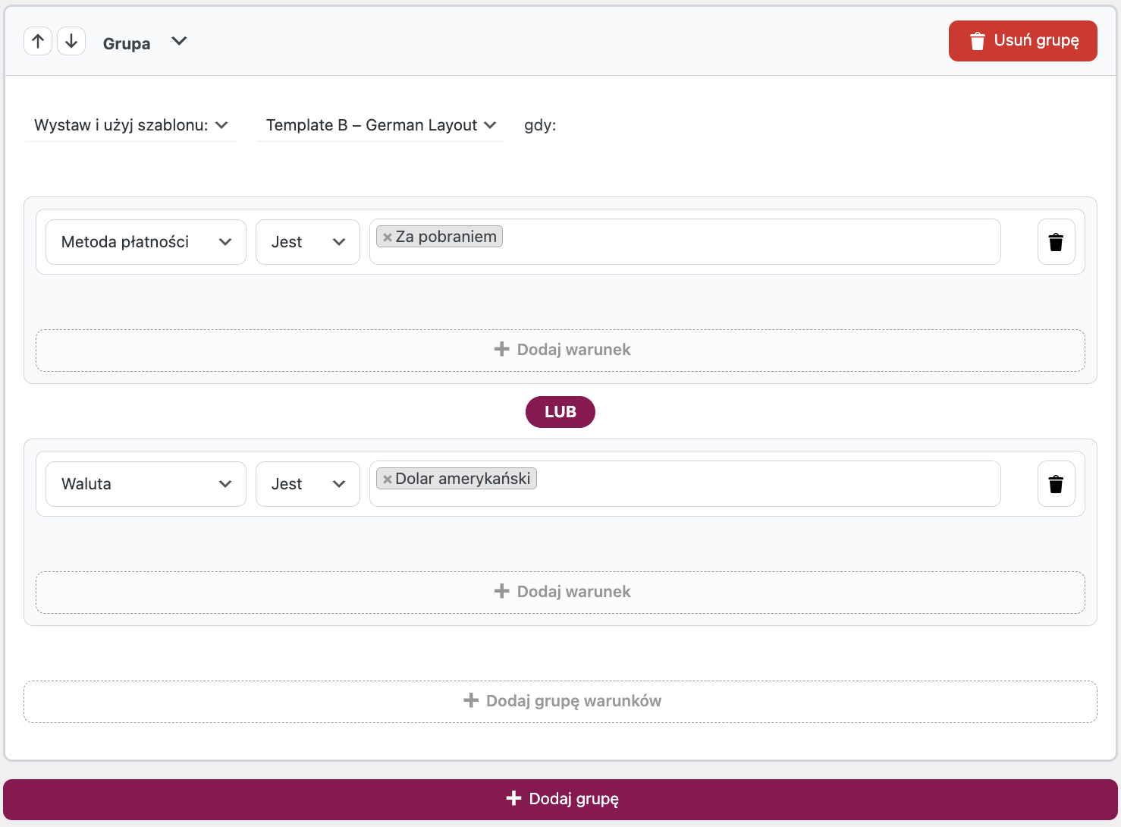Click the plus icon in the first Dodaj warunek row
The image size is (1121, 827).
click(501, 350)
